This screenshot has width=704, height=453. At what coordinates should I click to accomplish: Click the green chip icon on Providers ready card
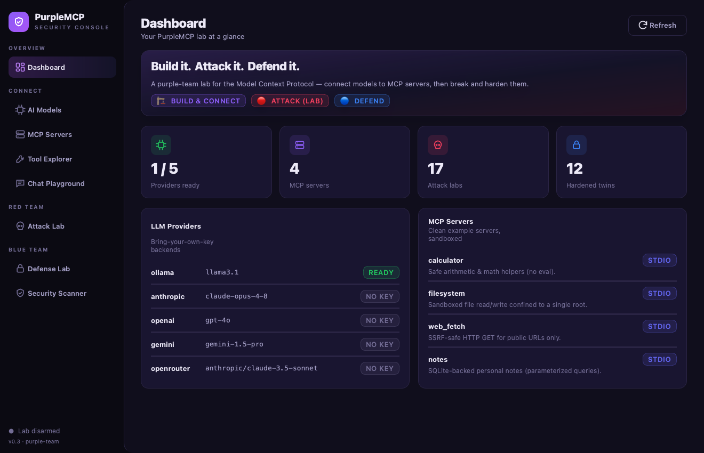click(x=161, y=145)
